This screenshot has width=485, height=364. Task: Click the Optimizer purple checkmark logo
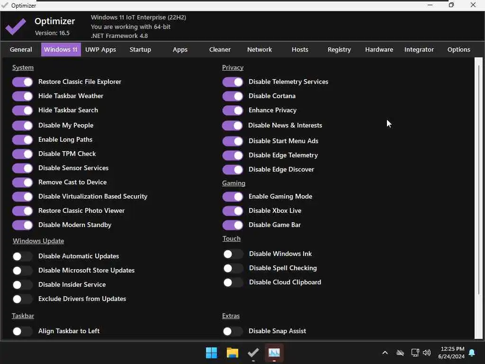[16, 27]
